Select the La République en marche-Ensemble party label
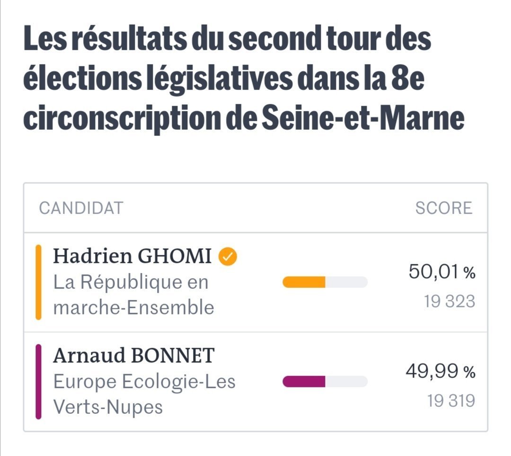Viewport: 511px width, 456px height. 133,295
